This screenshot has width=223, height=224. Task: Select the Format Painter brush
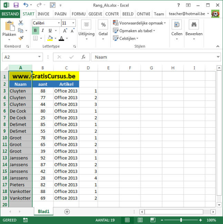click(x=21, y=38)
